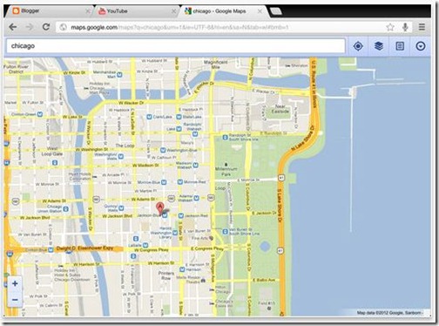The image size is (439, 326).
Task: Expand the circled down-arrow options menu
Action: pos(421,46)
